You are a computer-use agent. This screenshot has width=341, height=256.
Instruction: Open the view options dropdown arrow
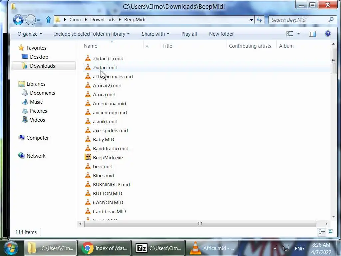tap(298, 34)
